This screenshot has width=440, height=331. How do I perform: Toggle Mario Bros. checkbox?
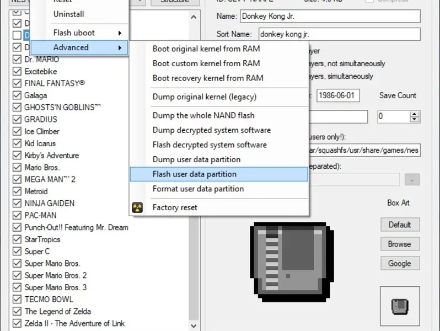pos(17,167)
